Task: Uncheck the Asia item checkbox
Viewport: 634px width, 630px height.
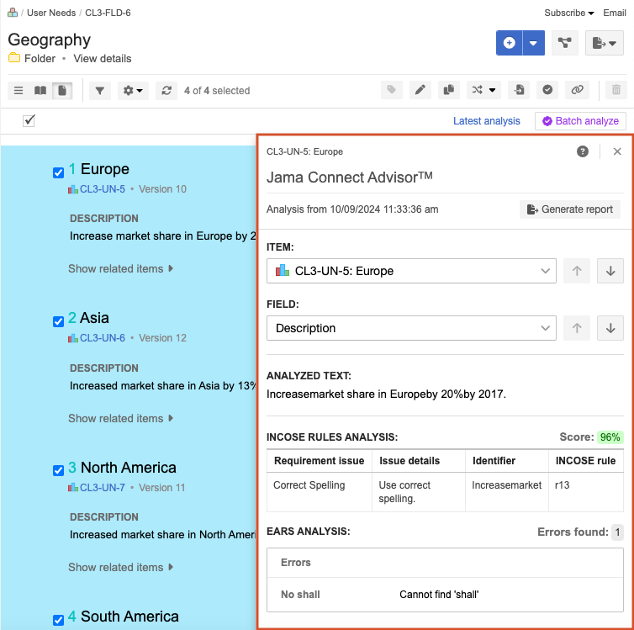Action: point(58,321)
